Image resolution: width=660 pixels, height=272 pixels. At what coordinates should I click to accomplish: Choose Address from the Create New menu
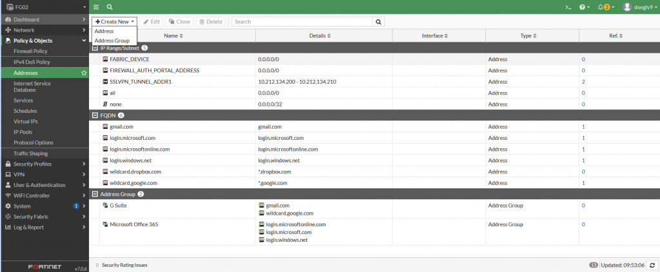click(104, 31)
